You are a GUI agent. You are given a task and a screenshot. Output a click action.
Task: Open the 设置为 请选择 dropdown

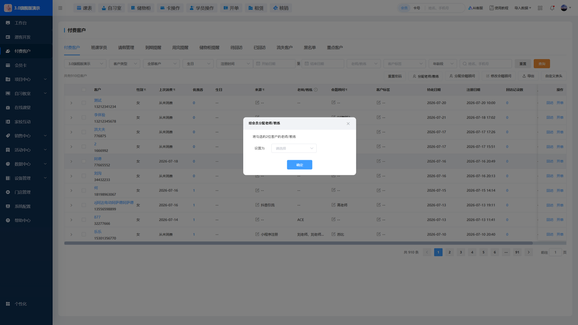(x=294, y=148)
